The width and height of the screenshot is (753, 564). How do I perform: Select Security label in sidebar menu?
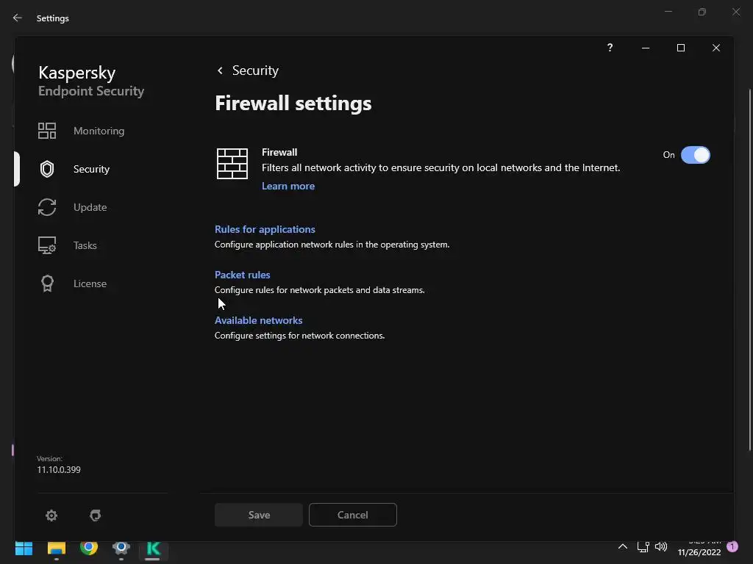coord(91,169)
